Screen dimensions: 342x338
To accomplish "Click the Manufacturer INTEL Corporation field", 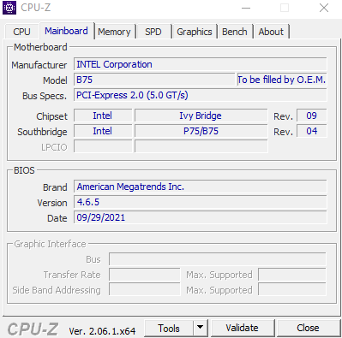I will 200,64.
